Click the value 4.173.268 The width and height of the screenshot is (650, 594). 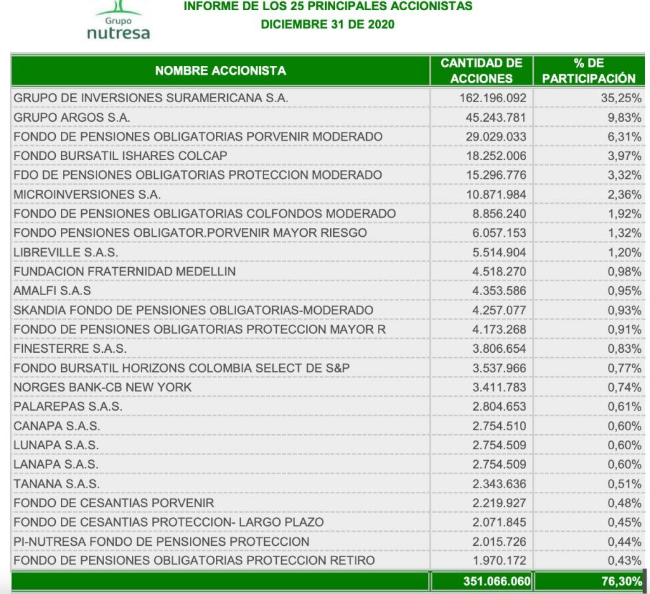click(x=499, y=329)
